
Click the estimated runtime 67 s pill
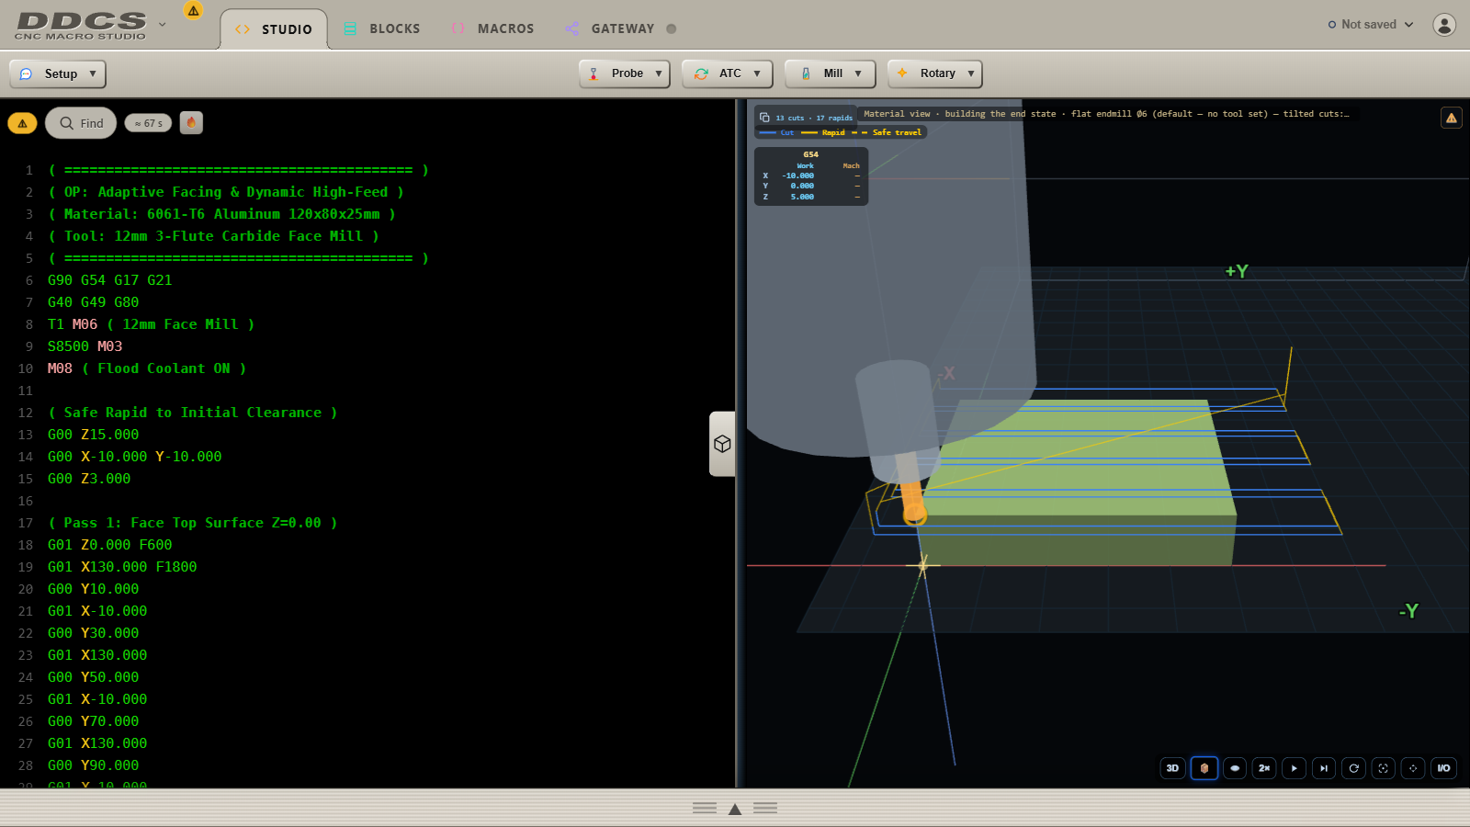148,123
